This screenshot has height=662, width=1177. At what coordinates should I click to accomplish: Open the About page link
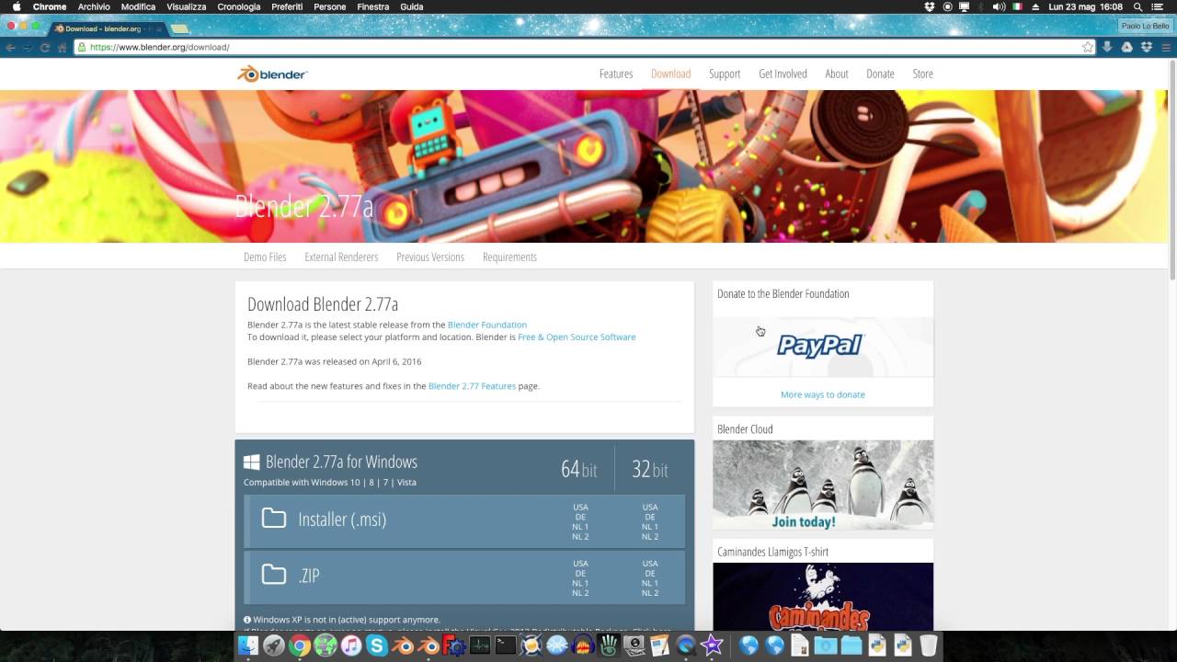click(x=837, y=74)
